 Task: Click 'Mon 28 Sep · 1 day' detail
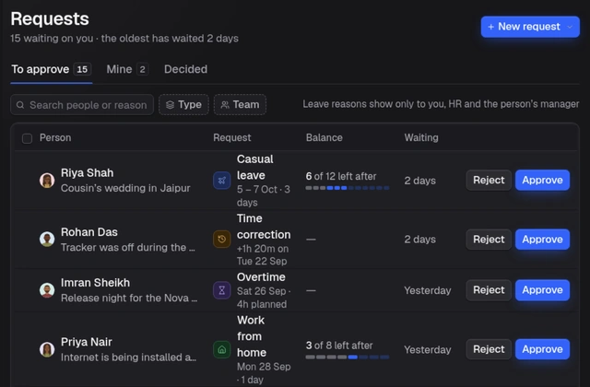264,373
